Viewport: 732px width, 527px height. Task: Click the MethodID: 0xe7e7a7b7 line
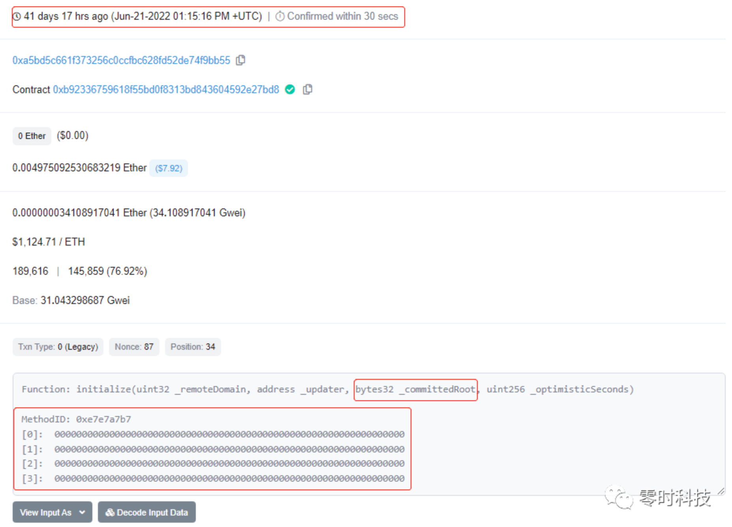click(76, 419)
